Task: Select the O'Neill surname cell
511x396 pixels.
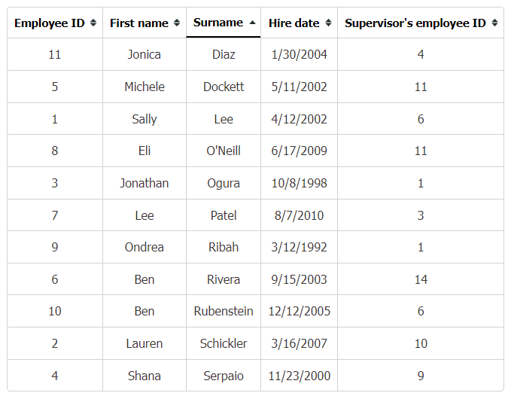Action: coord(224,151)
